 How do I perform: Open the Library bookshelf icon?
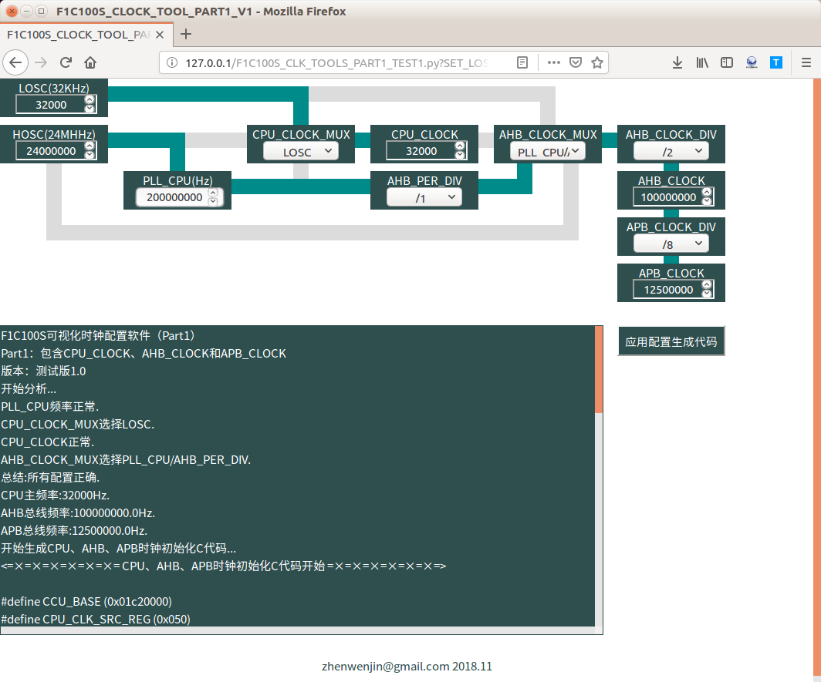[x=702, y=62]
